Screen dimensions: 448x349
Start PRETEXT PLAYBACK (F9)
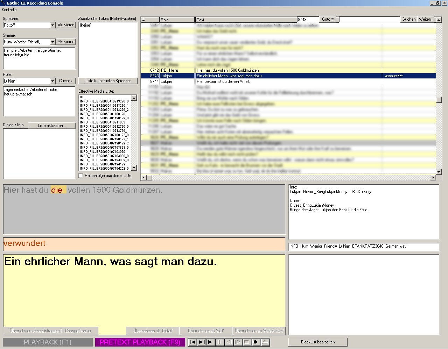pyautogui.click(x=140, y=342)
